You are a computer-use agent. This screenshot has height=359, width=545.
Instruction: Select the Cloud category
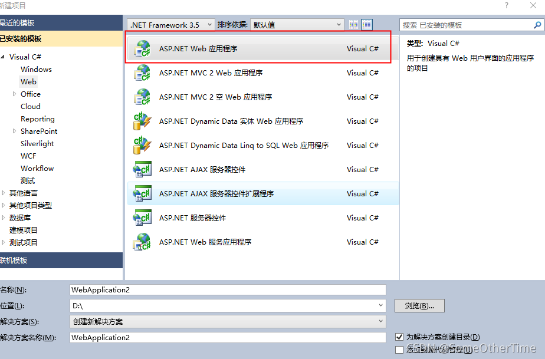[31, 106]
